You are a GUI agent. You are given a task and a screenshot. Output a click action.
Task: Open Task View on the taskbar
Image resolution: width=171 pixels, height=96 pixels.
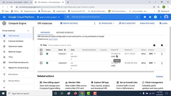pyautogui.click(x=62, y=93)
